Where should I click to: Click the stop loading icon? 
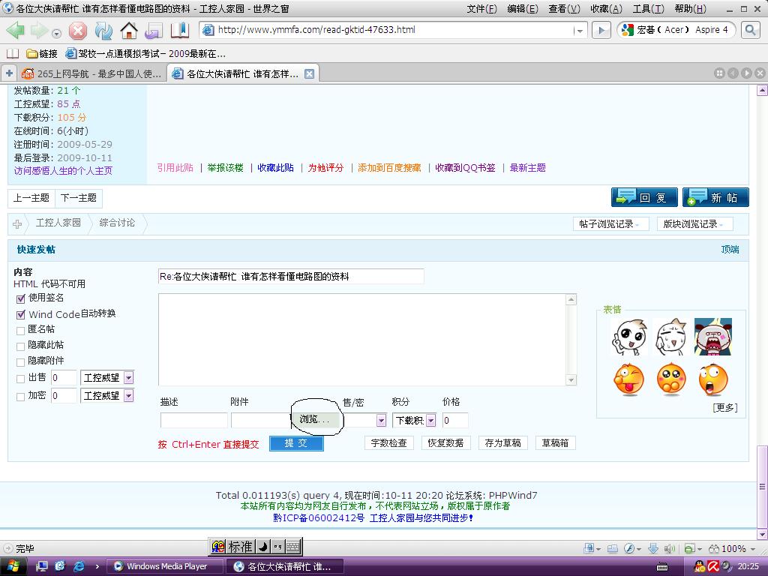[x=78, y=31]
